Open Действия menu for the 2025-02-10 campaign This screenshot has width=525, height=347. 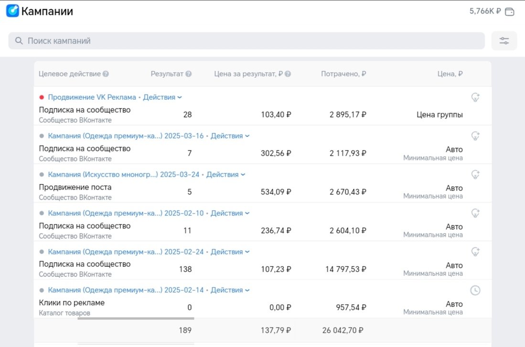point(230,213)
